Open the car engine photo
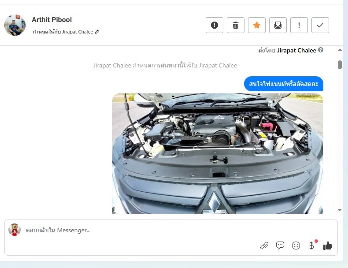This screenshot has width=348, height=268. point(218,154)
